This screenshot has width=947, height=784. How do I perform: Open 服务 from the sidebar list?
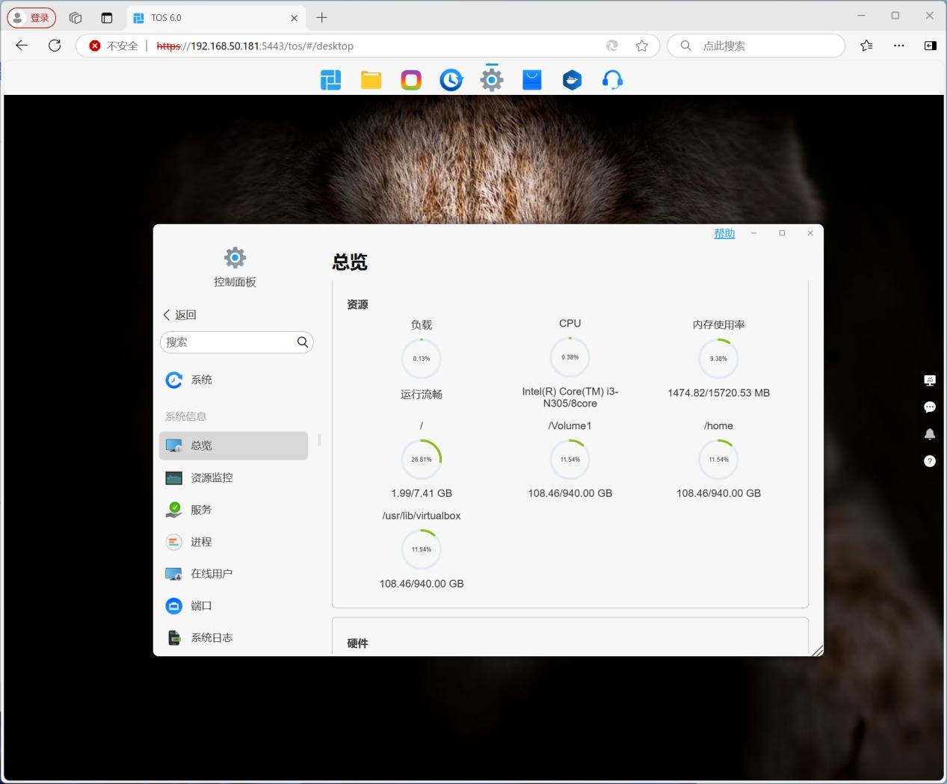click(x=201, y=510)
